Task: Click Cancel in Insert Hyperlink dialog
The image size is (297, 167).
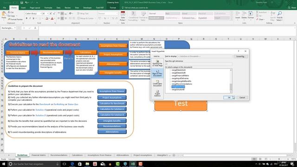Action: [242, 97]
